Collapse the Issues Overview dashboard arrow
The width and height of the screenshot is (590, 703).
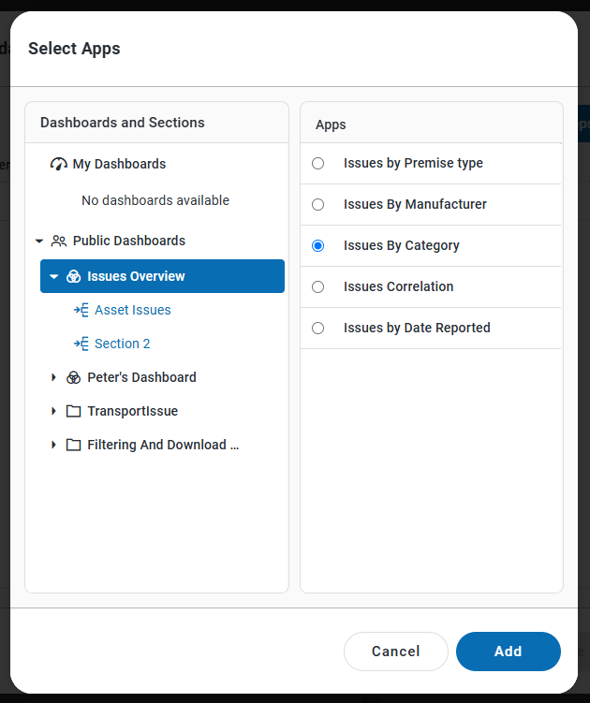click(x=54, y=276)
